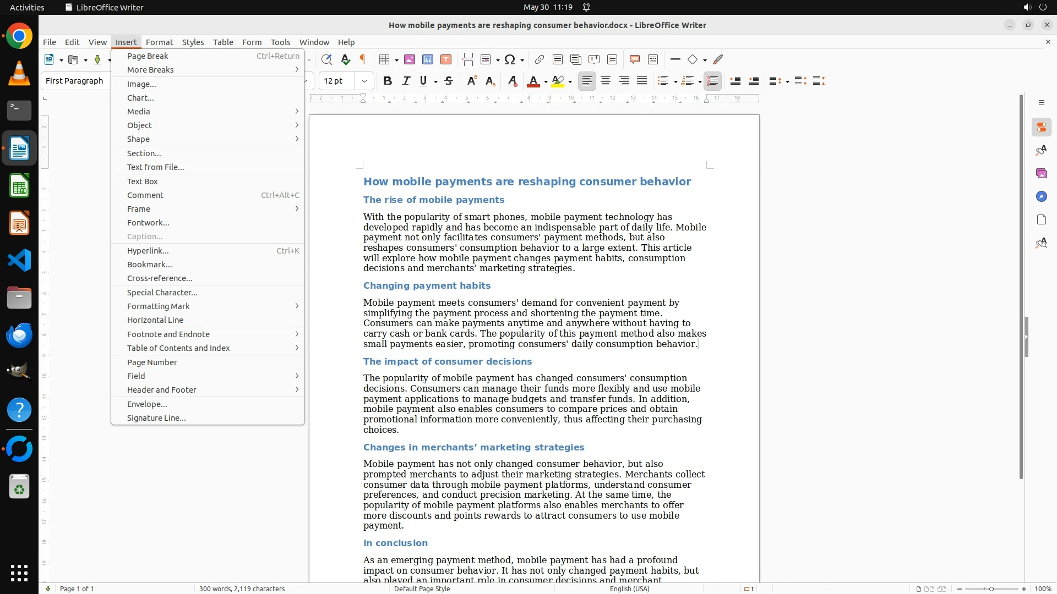Toggle Bold formatting on
This screenshot has width=1057, height=594.
click(x=388, y=81)
